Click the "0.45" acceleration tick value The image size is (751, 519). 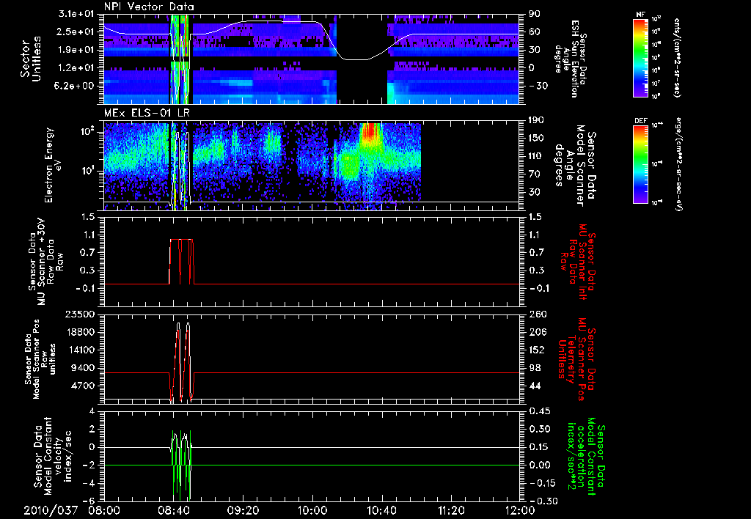[x=540, y=411]
